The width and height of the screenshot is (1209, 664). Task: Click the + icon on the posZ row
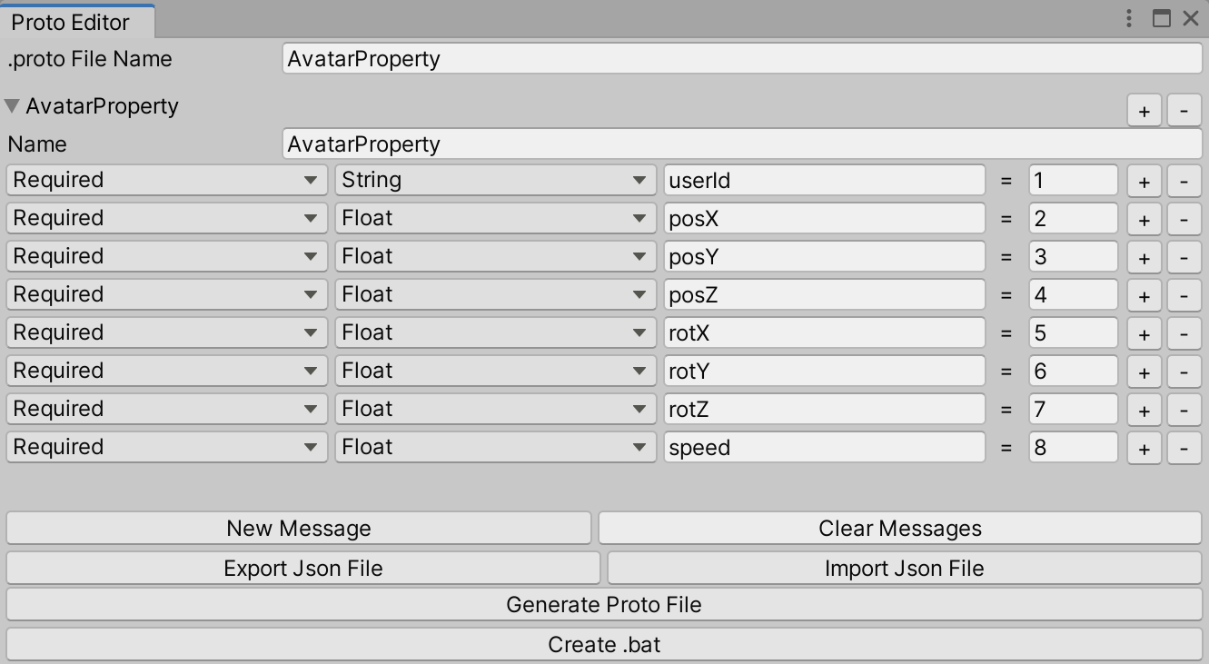pos(1144,294)
